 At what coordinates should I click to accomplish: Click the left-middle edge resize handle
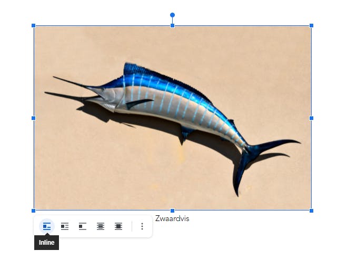tap(34, 118)
